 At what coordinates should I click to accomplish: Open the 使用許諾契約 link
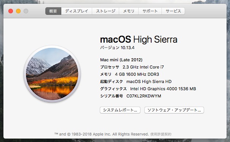(x=161, y=134)
